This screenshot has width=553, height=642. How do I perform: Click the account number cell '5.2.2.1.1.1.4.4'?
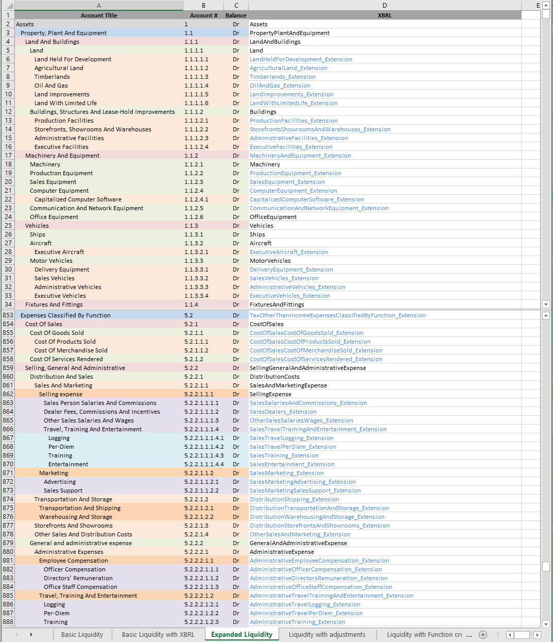(x=203, y=464)
